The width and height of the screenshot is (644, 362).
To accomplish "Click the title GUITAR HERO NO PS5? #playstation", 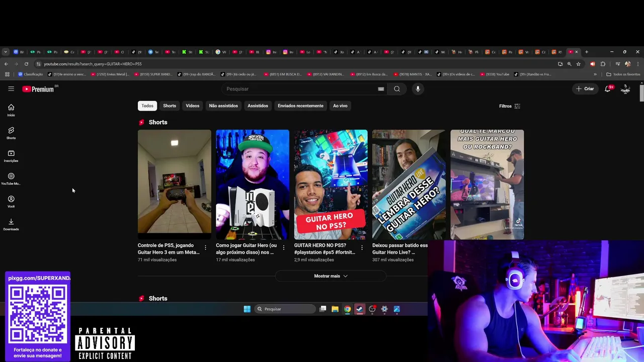I will pyautogui.click(x=325, y=249).
